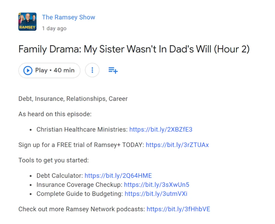Viewport: 275px width, 224px height.
Task: Click the 'Sign up for a FREE trial' text
Action: click(81, 145)
